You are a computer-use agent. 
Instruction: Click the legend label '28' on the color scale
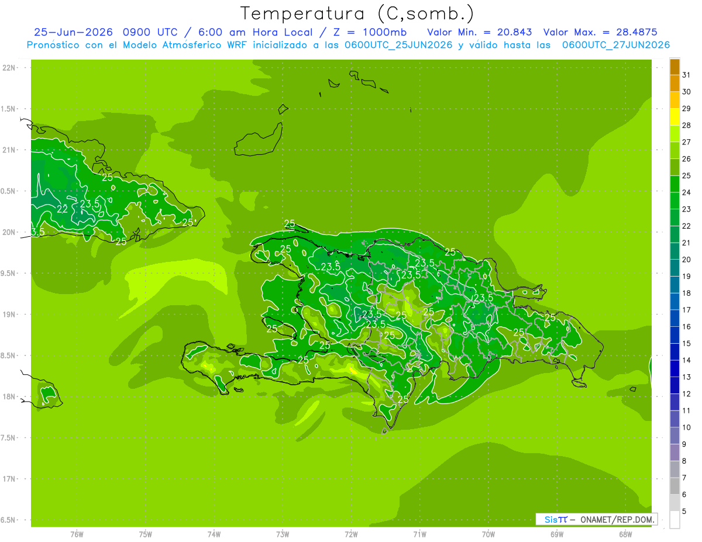[687, 125]
